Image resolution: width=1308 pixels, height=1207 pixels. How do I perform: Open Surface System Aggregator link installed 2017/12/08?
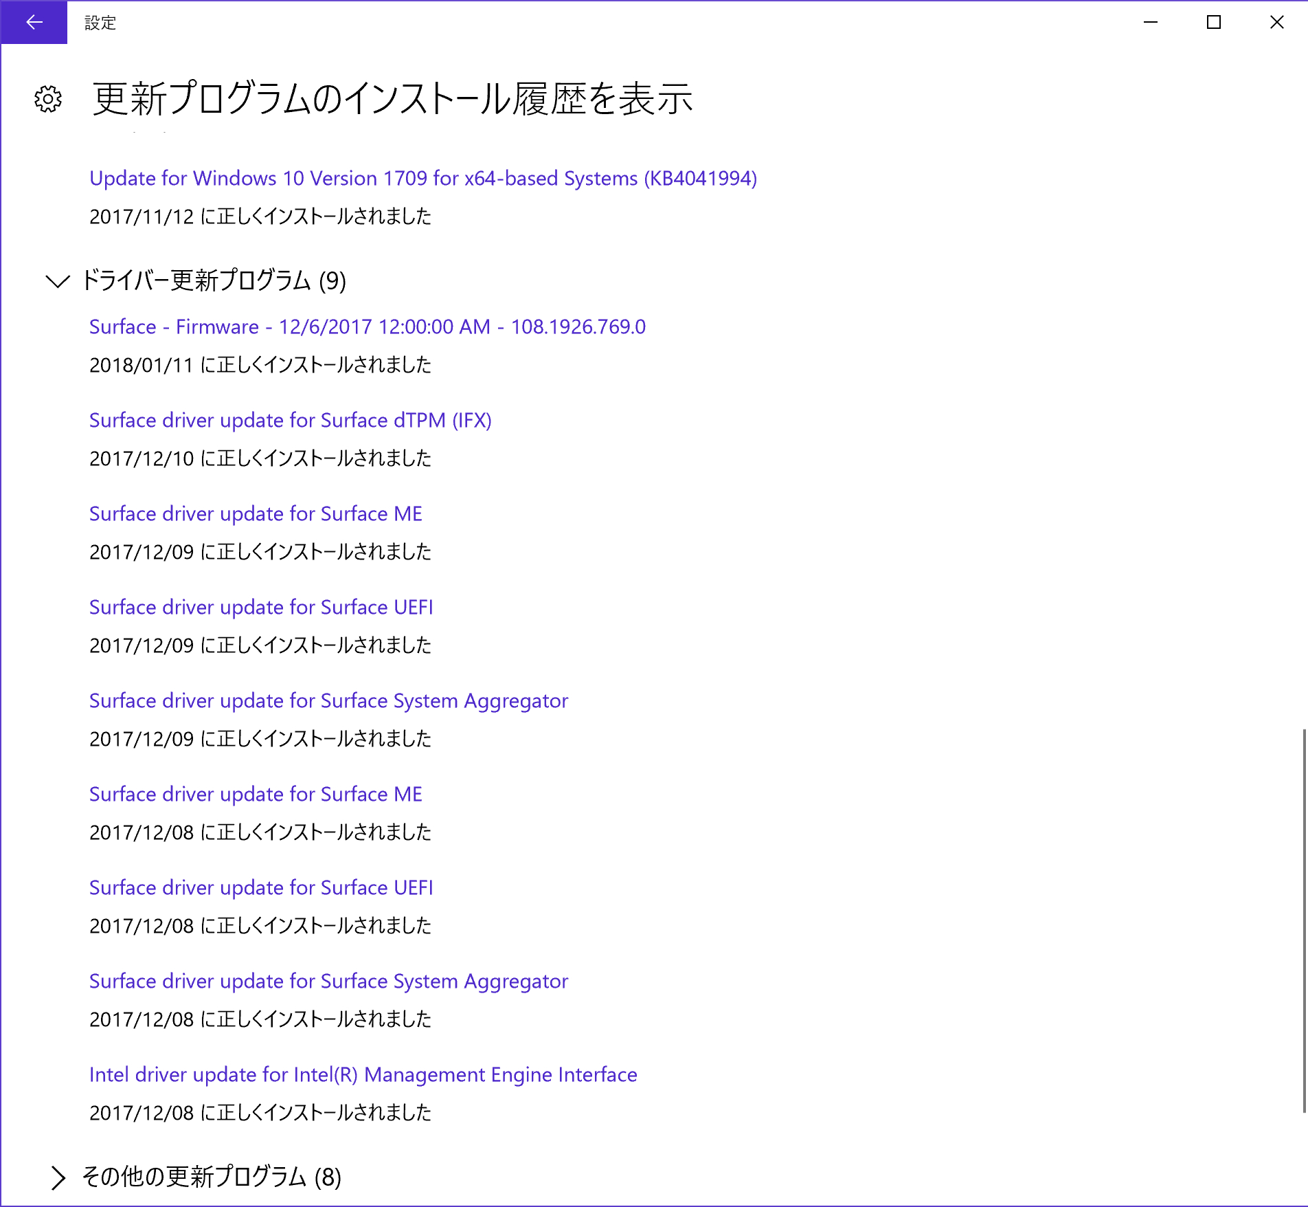(329, 981)
